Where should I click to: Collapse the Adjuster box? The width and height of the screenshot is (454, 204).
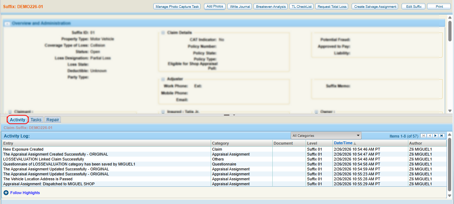point(163,79)
